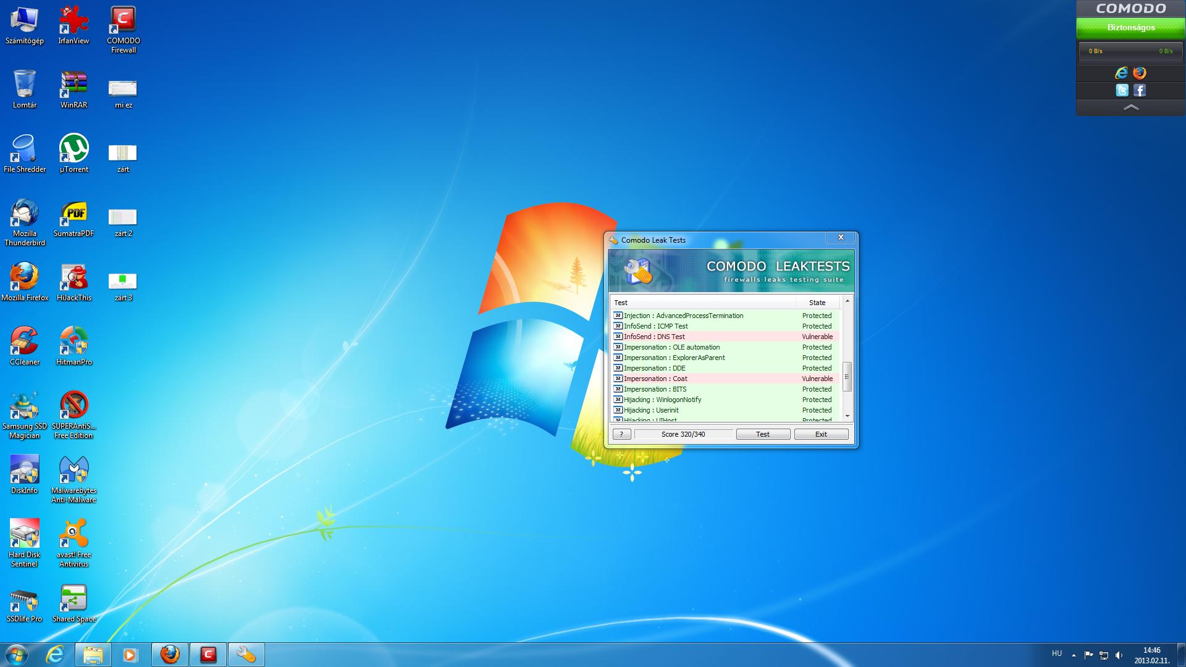Viewport: 1186px width, 667px height.
Task: Select the Mozilla Firefox desktop shortcut
Action: point(25,282)
